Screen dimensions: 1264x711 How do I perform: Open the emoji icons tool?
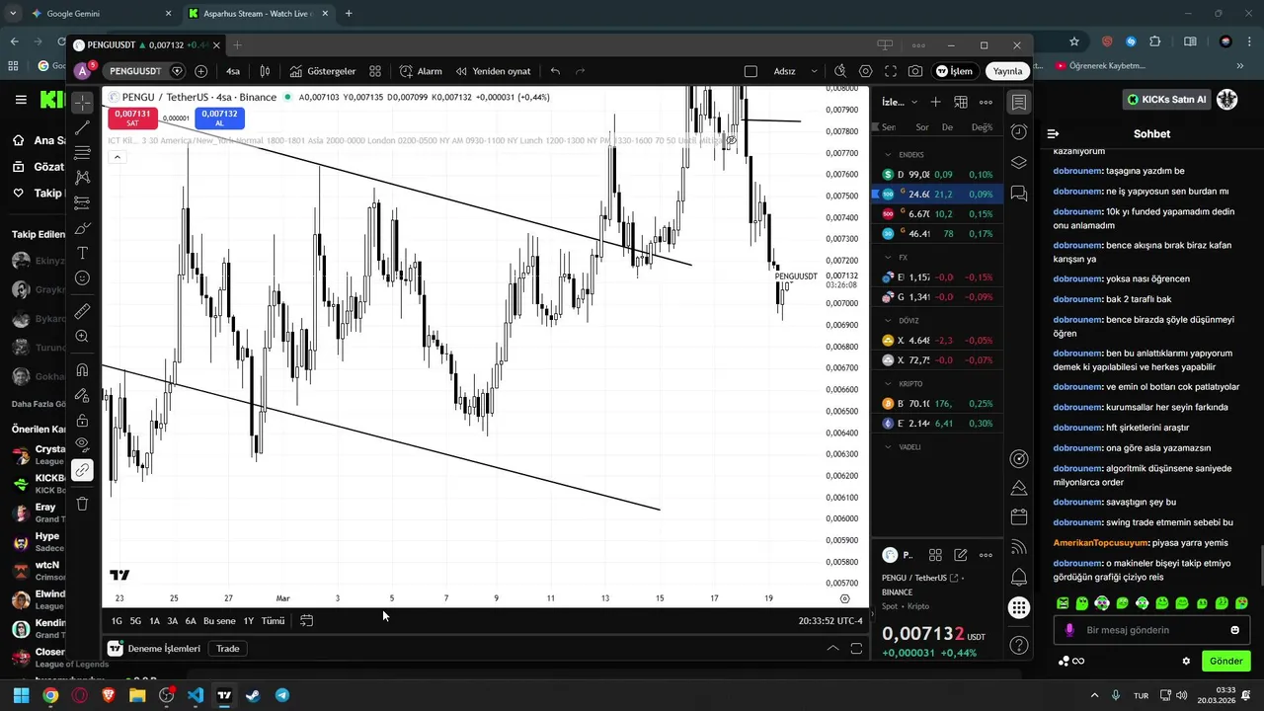tap(83, 278)
